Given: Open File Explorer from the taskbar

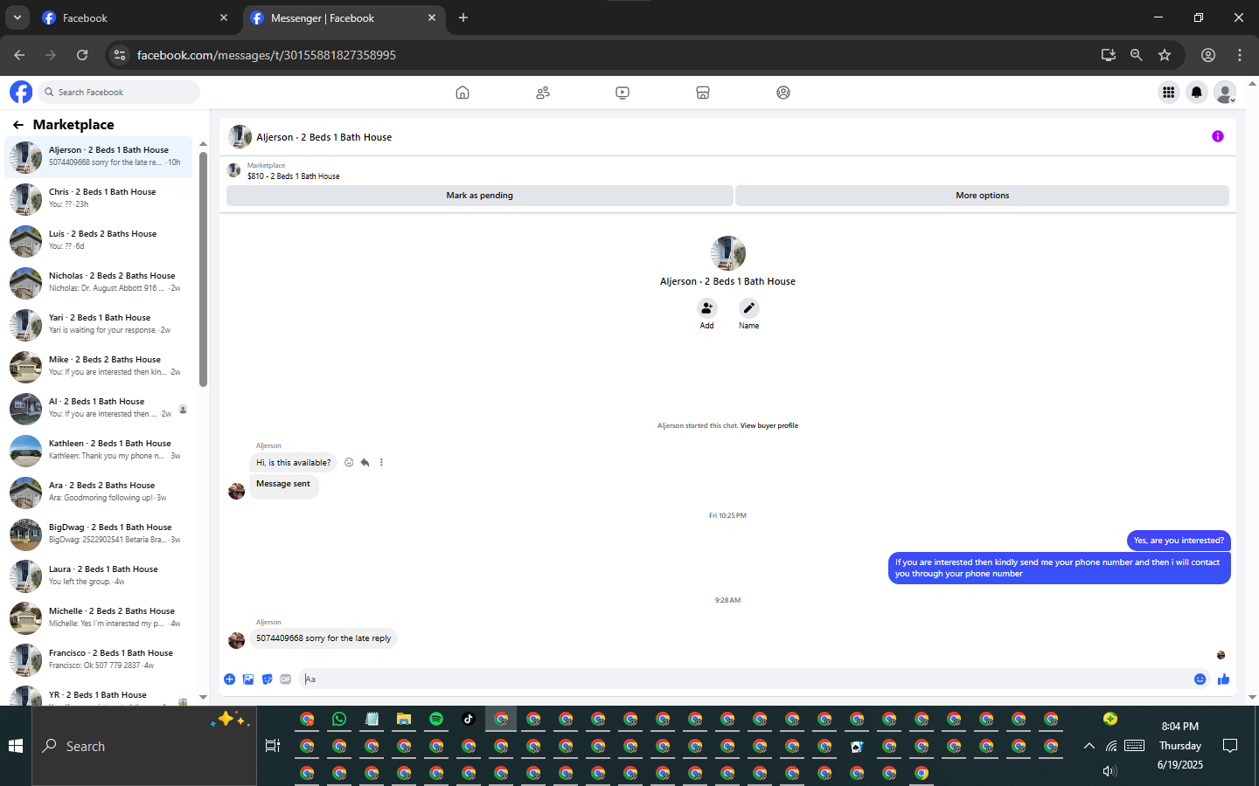Looking at the screenshot, I should (x=404, y=719).
